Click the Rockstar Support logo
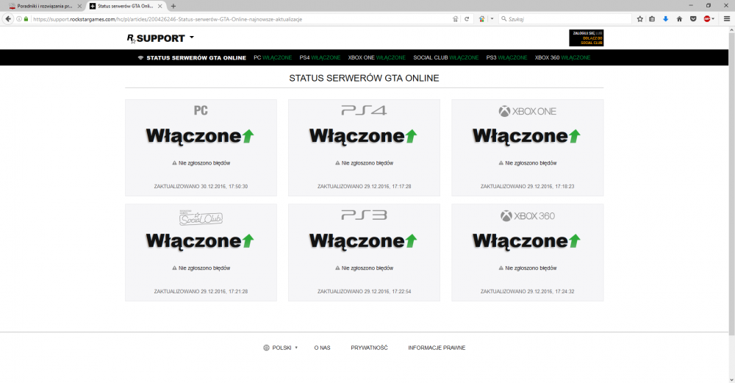Viewport: 735px width, 383px height. click(156, 38)
